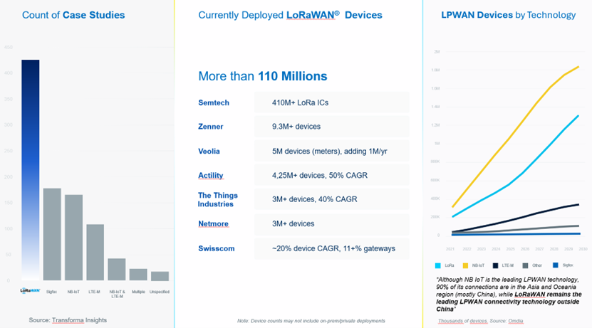Click the 'Zenner' row label
Screen dimensions: 592x328
pyautogui.click(x=211, y=127)
